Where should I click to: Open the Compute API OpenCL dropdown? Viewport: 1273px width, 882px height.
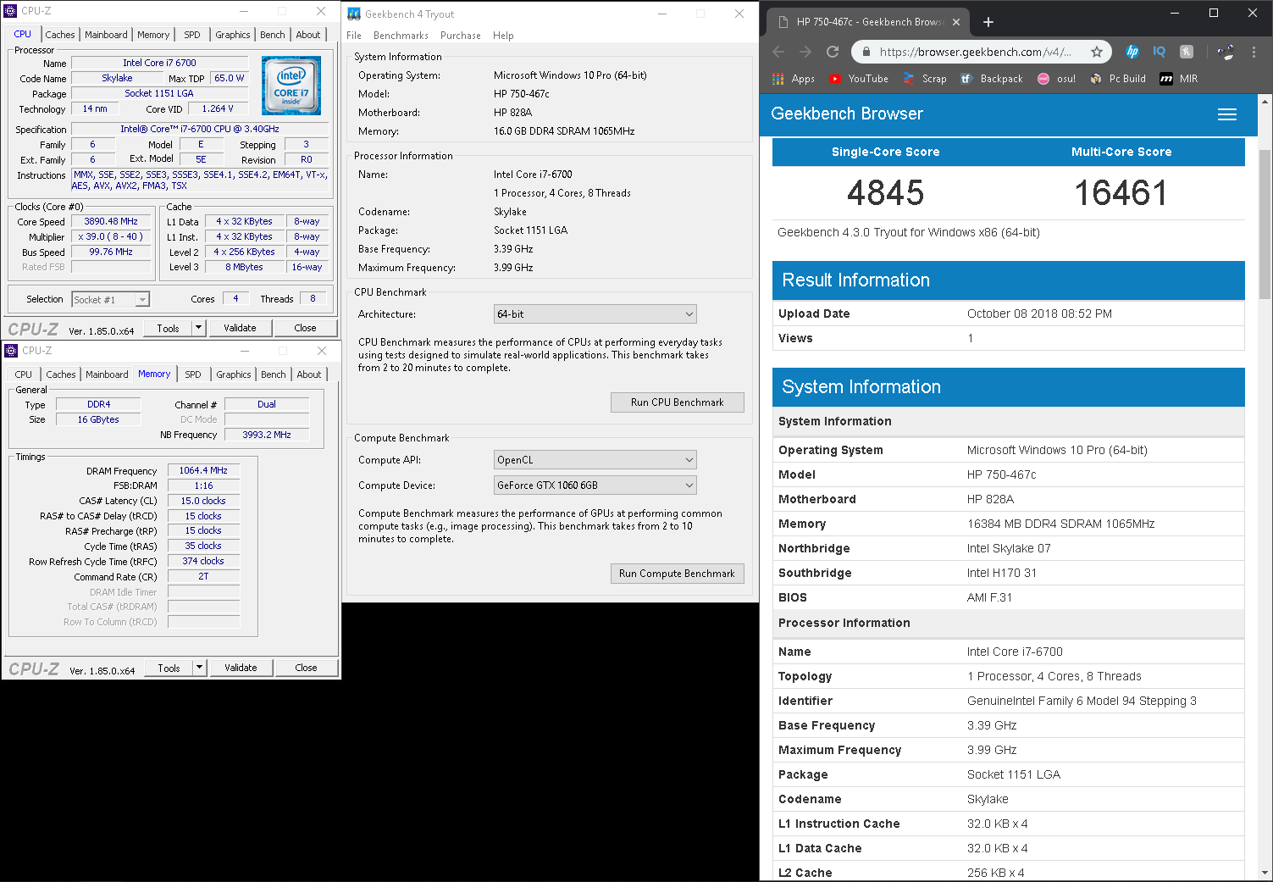pos(595,460)
